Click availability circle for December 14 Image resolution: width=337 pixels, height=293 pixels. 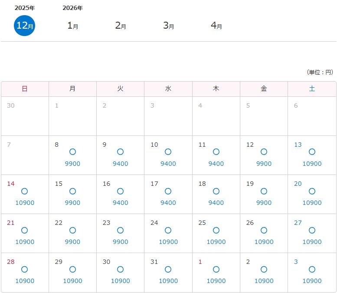click(25, 191)
